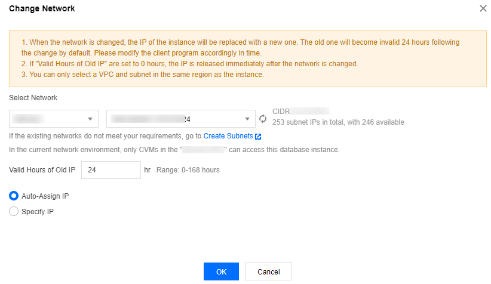Click the Valid Hours of Old IP label
Viewport: 491px width, 284px height.
[42, 170]
